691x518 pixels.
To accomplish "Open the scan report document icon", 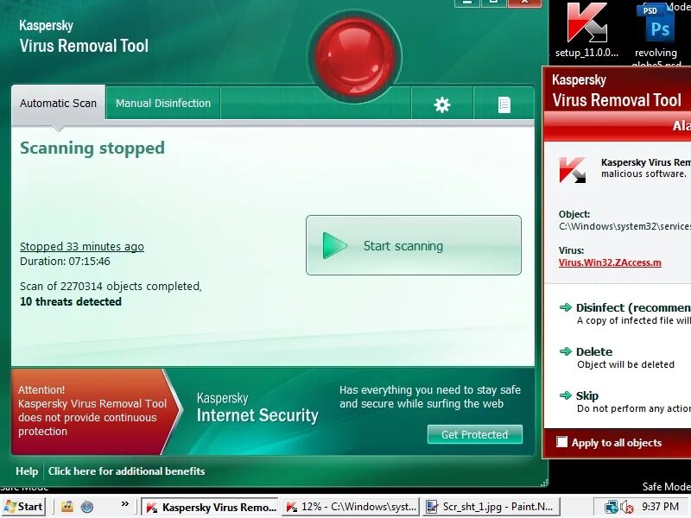I will click(504, 104).
